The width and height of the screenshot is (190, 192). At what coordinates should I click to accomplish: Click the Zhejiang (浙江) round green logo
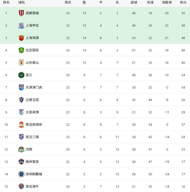click(x=21, y=75)
